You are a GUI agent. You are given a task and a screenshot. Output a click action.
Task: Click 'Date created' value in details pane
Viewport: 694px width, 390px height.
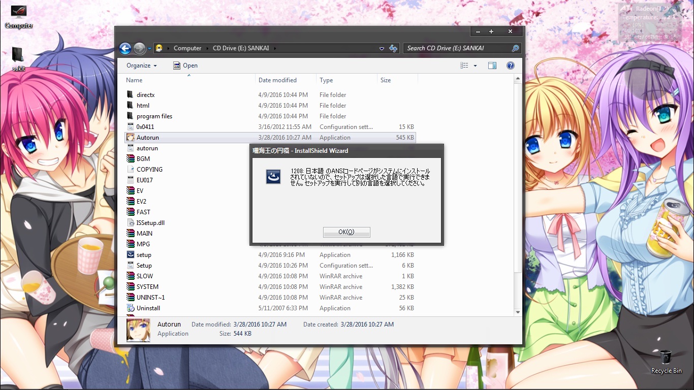[x=367, y=324]
